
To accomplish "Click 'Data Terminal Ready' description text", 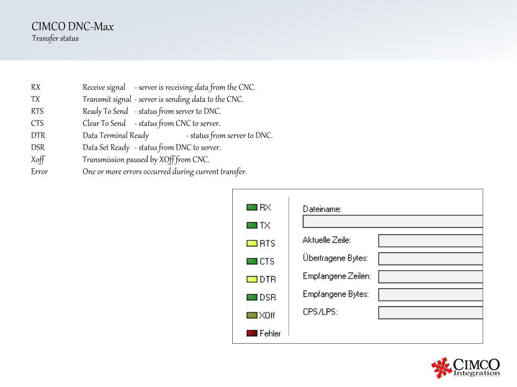I will coord(116,136).
